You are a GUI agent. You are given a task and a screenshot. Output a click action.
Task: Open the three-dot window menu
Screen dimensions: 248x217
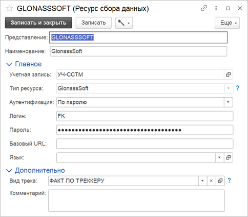click(x=216, y=8)
